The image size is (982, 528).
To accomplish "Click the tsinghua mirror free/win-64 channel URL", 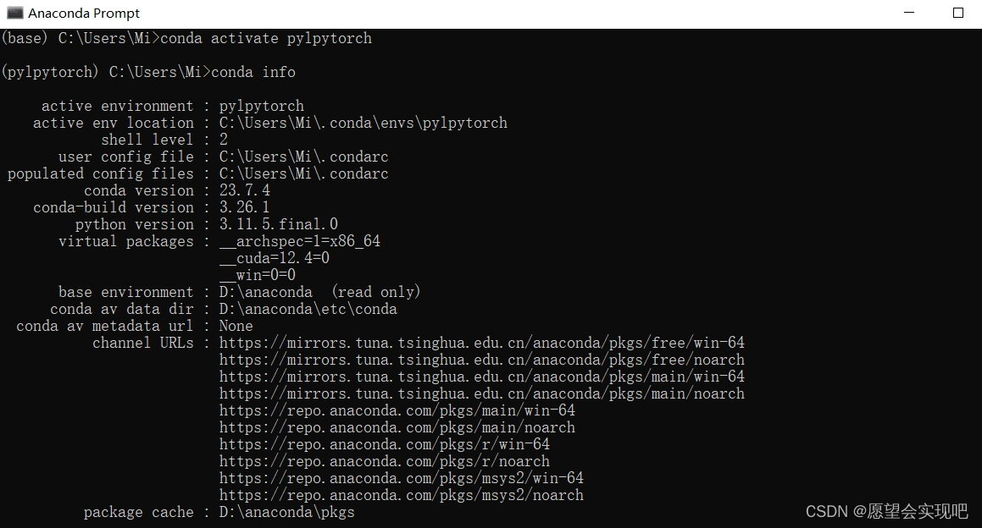I will [481, 343].
